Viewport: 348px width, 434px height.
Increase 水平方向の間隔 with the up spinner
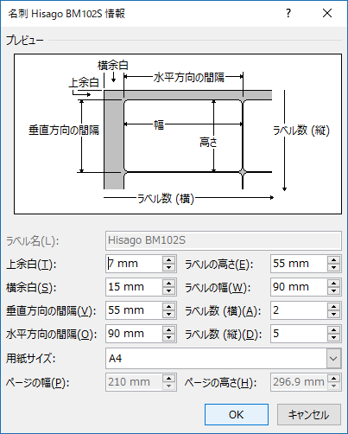168,329
